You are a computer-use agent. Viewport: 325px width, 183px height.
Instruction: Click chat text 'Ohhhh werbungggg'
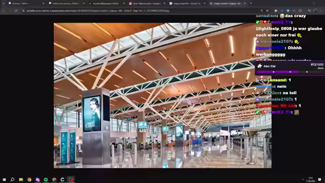[x=279, y=51]
